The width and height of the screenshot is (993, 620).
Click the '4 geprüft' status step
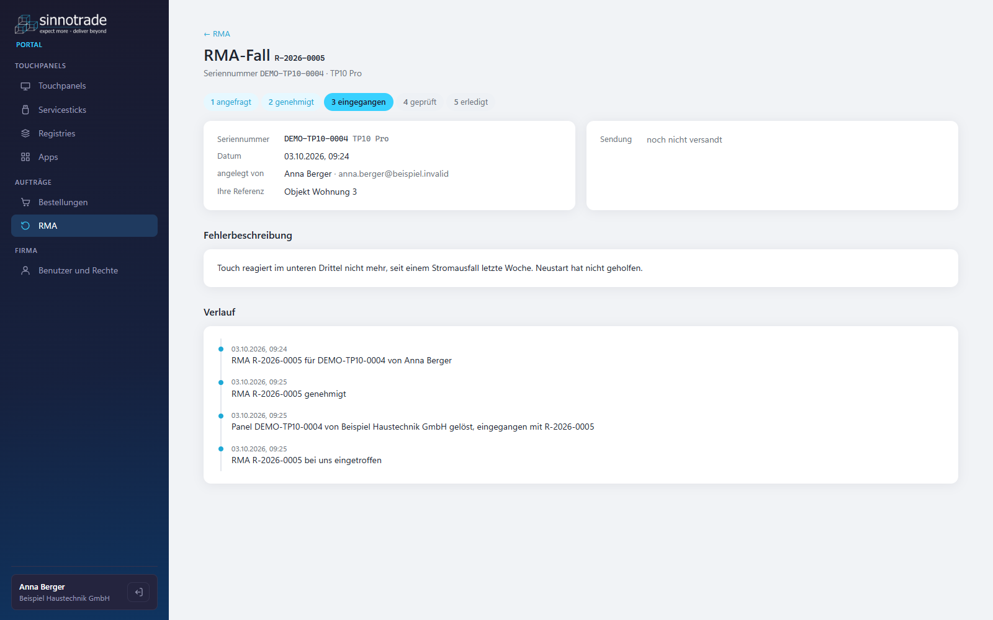(420, 102)
